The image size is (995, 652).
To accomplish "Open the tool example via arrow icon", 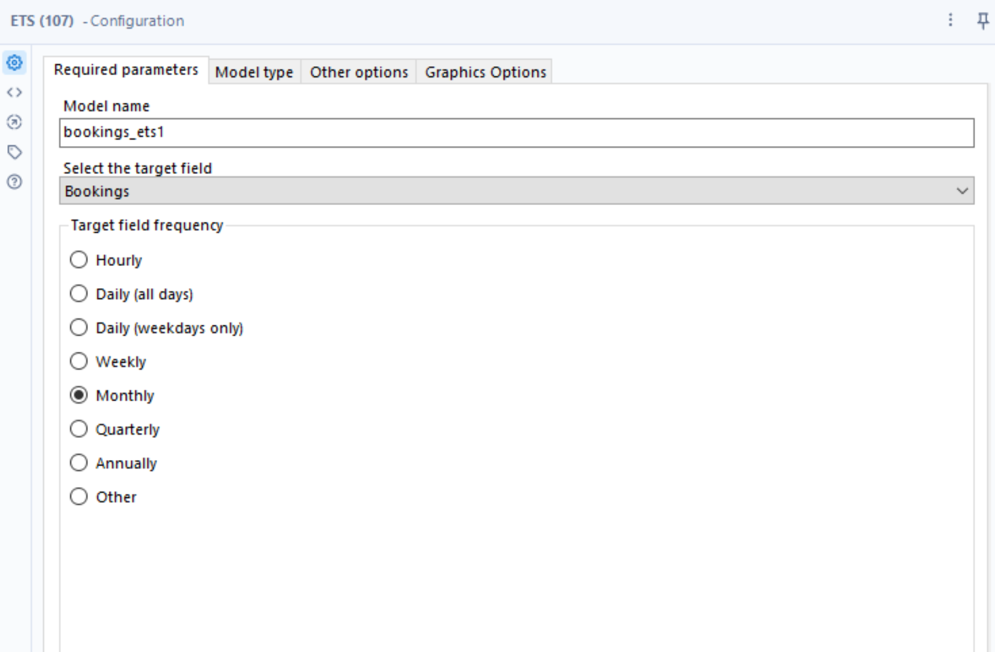I will coord(14,122).
